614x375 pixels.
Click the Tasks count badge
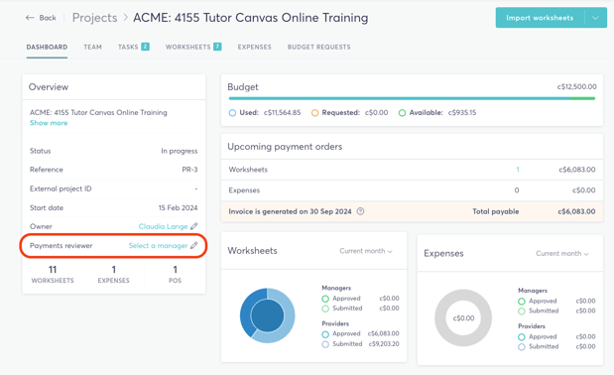145,47
